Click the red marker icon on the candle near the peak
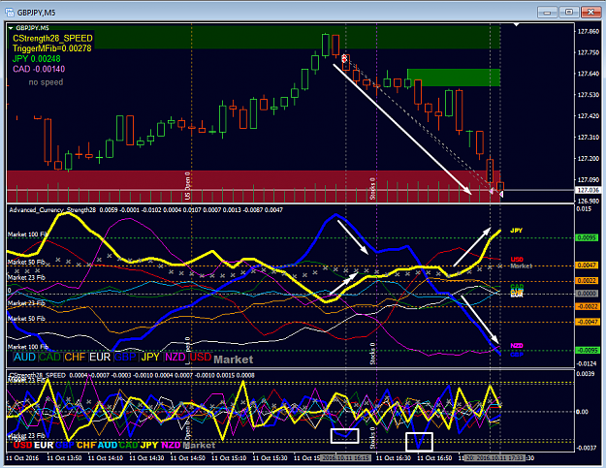The height and width of the screenshot is (468, 606). click(344, 58)
